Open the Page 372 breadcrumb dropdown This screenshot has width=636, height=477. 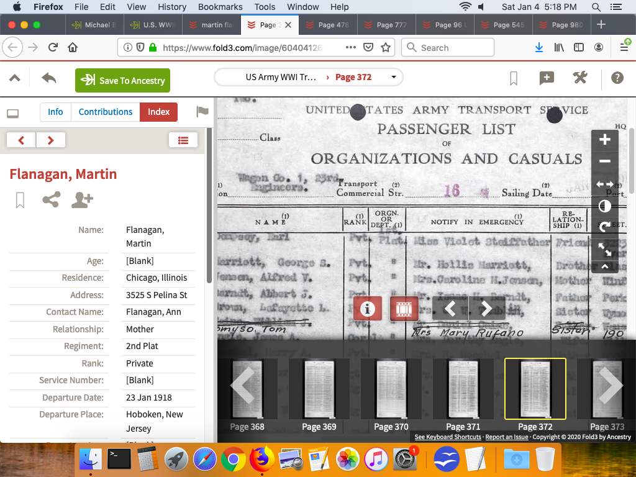(x=394, y=78)
